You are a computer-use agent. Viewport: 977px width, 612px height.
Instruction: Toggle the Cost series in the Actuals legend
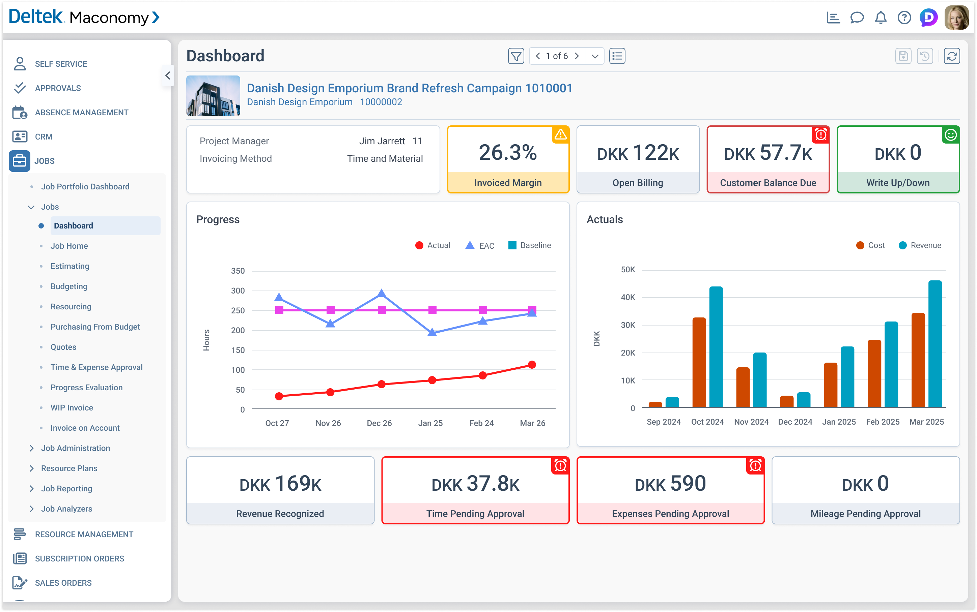(870, 245)
